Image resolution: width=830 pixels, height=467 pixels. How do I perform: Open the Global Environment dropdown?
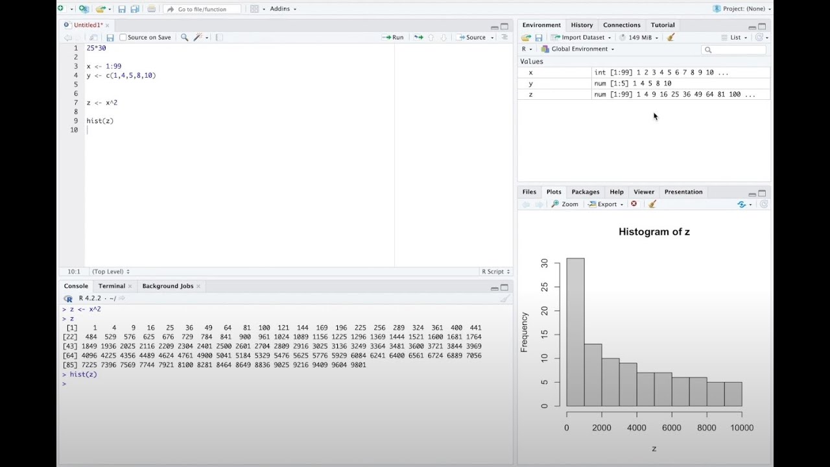click(577, 49)
